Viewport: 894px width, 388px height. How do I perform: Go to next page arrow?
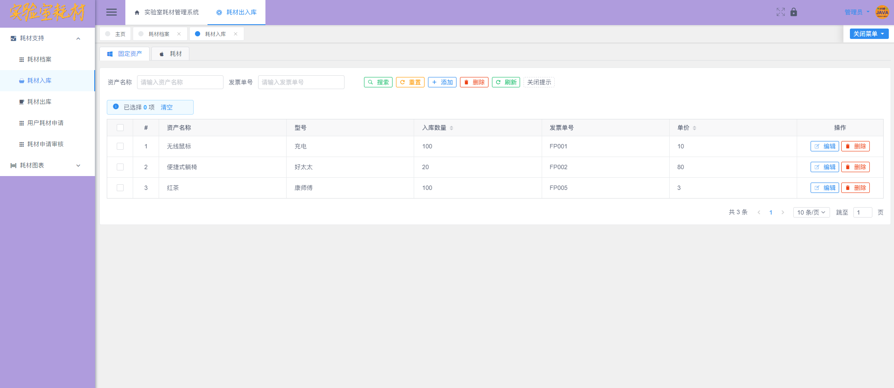(x=782, y=212)
